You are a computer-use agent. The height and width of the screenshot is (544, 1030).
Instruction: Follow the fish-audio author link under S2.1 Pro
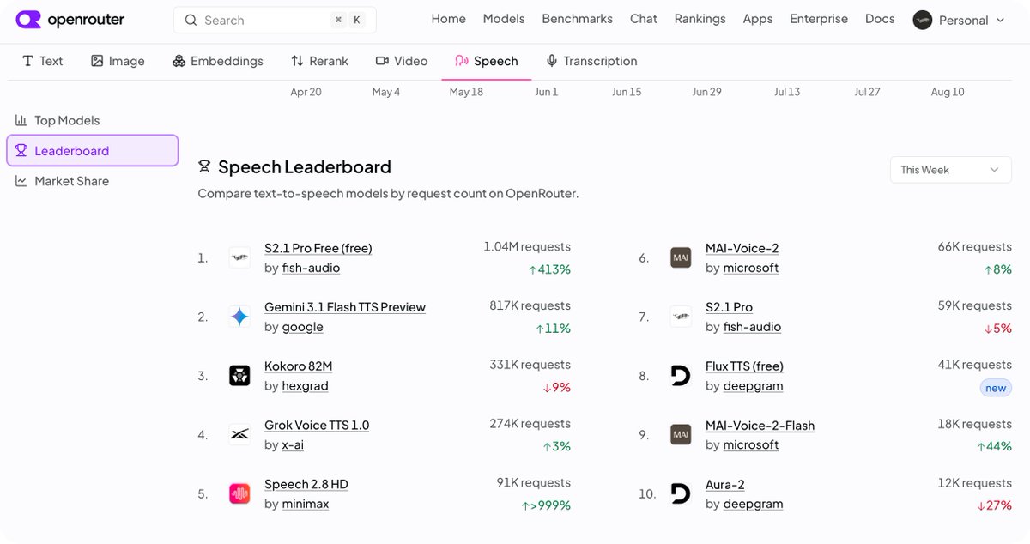click(x=752, y=327)
